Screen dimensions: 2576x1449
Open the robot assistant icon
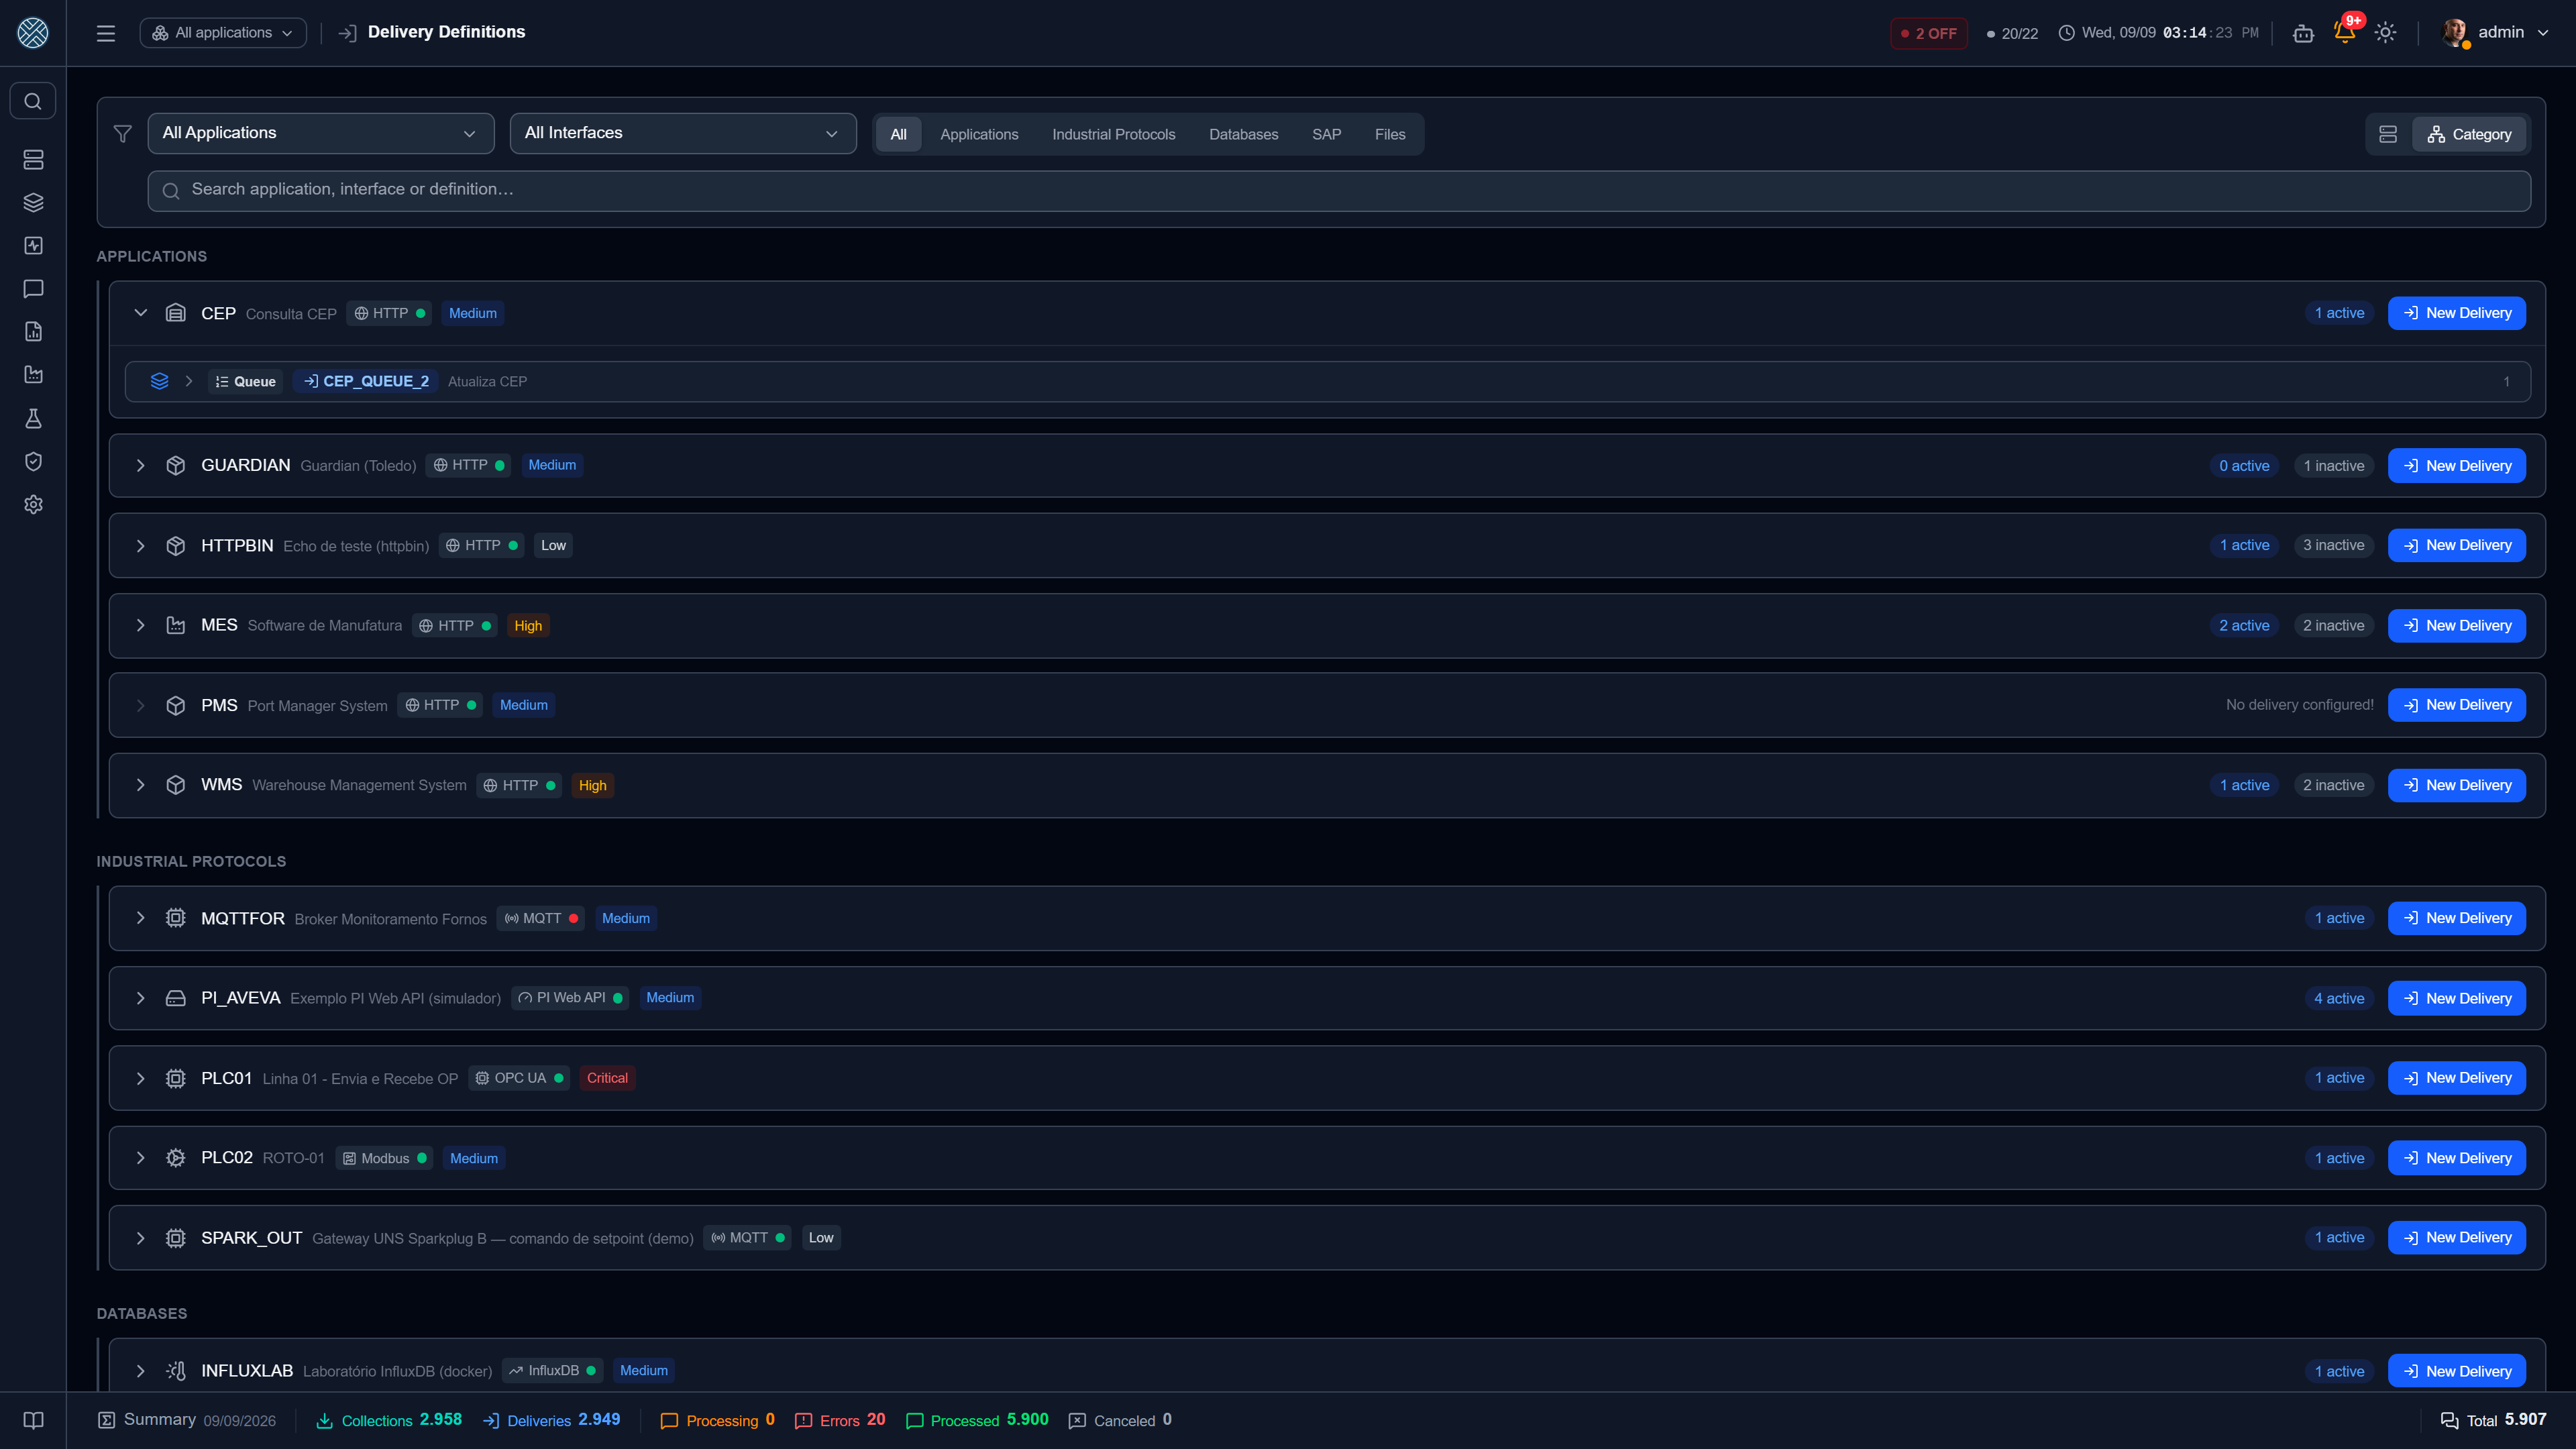(2303, 33)
